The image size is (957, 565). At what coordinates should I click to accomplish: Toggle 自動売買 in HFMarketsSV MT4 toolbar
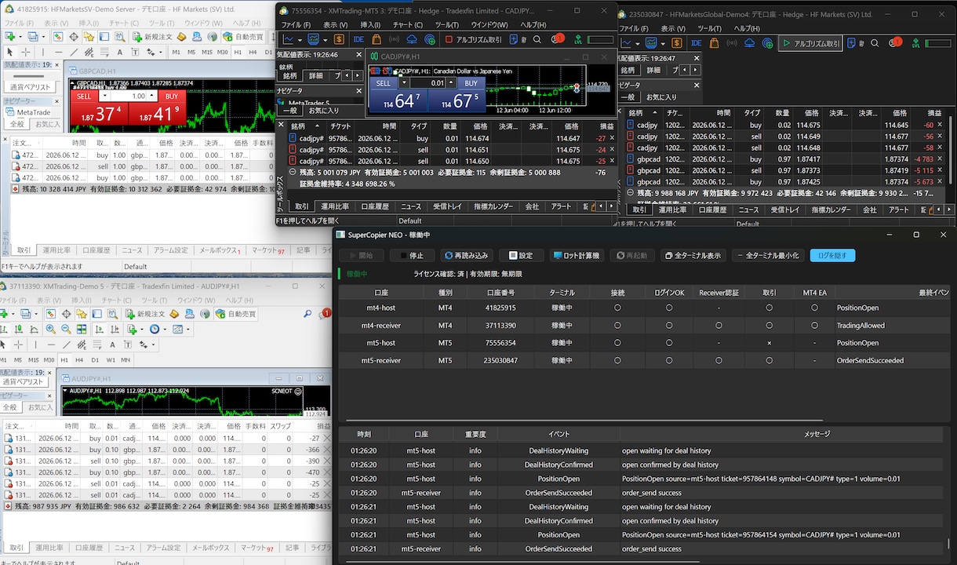[243, 37]
